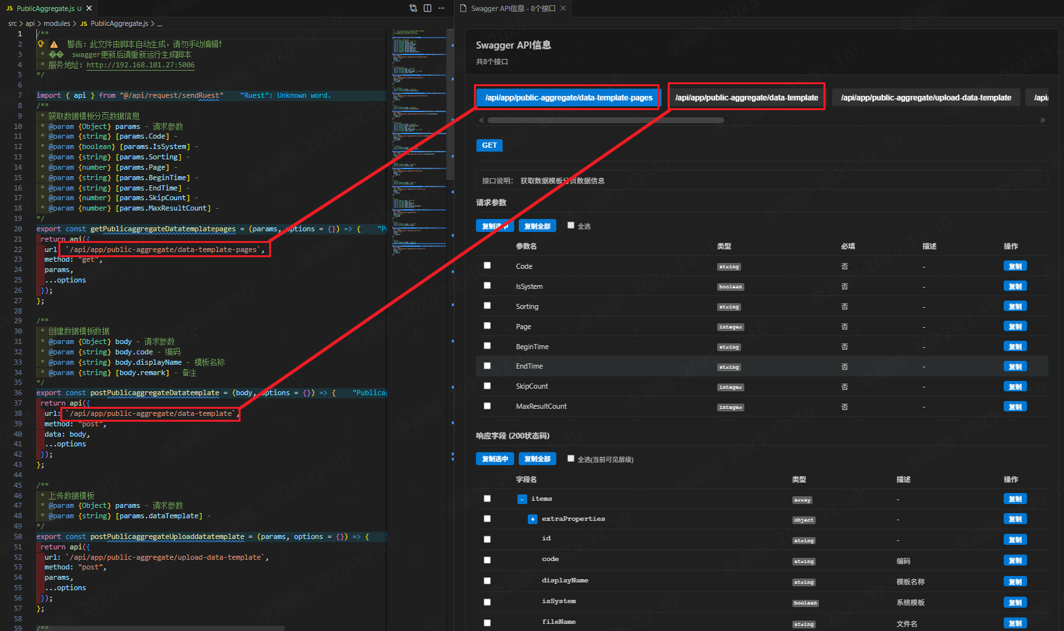Split the editor to the right
Viewport: 1064px width, 631px height.
pos(427,8)
